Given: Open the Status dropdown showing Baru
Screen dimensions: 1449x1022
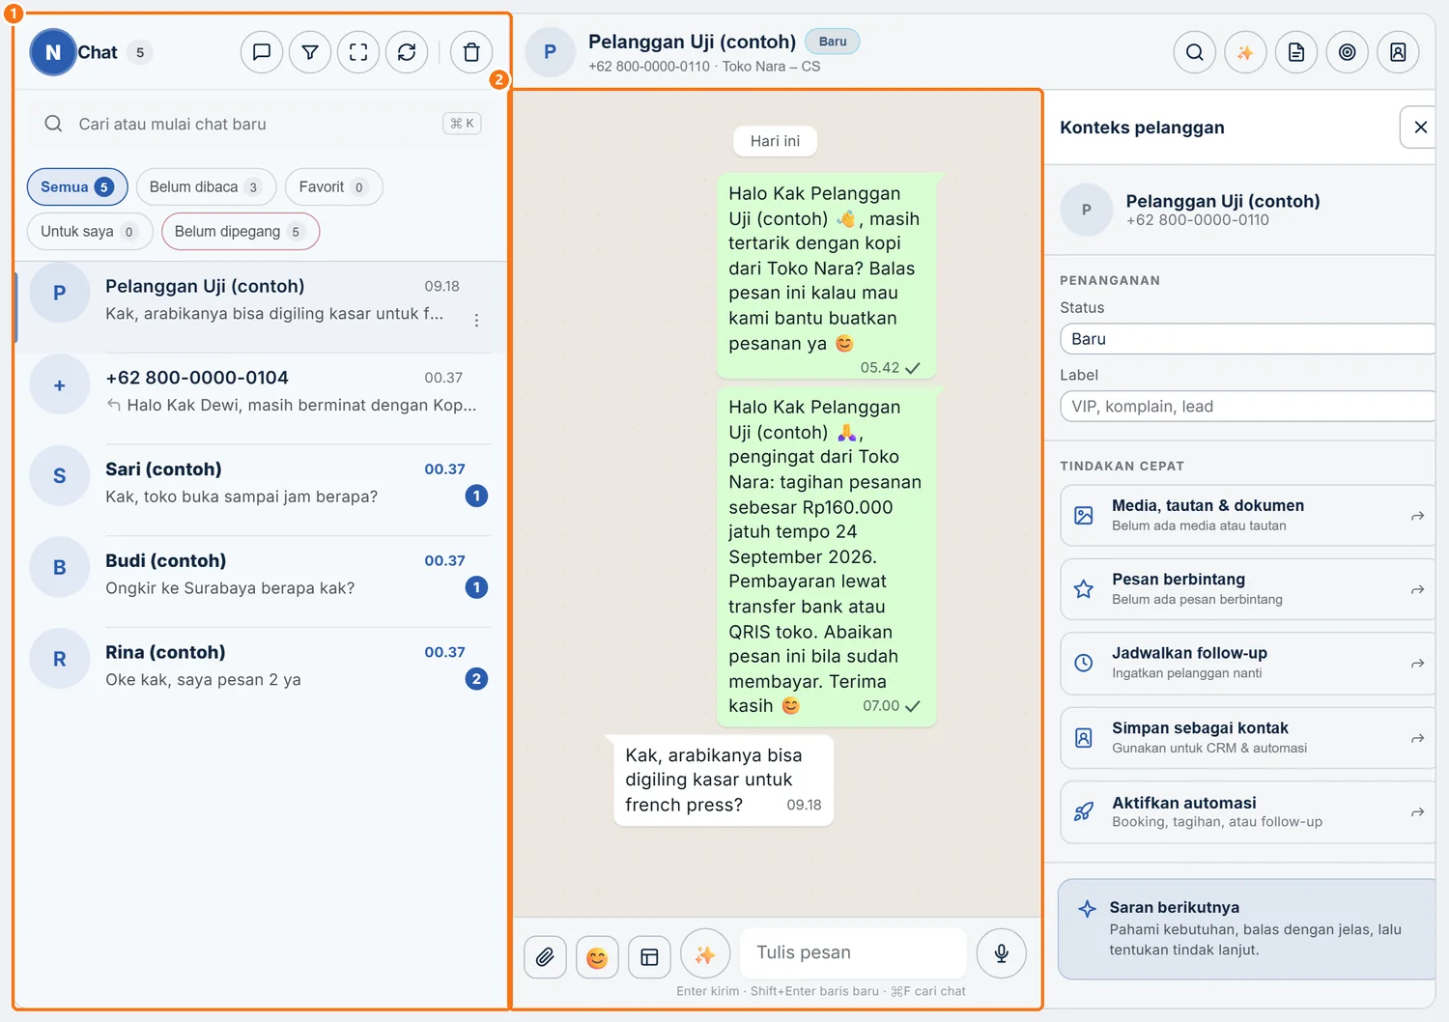Looking at the screenshot, I should [x=1247, y=339].
